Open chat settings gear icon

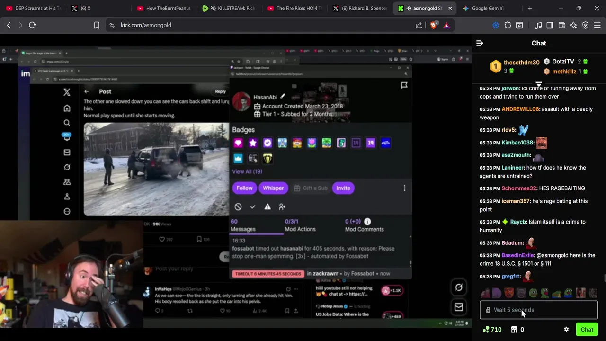[x=566, y=330]
